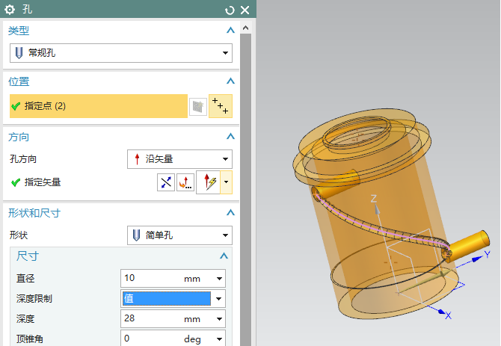Screen dimensions: 501x346
Task: Click the reset dialog icon
Action: [x=230, y=10]
